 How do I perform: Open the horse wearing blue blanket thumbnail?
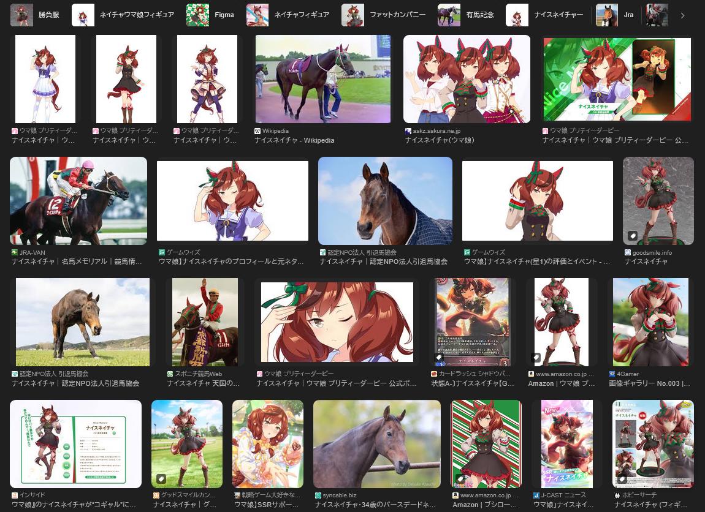pyautogui.click(x=385, y=201)
